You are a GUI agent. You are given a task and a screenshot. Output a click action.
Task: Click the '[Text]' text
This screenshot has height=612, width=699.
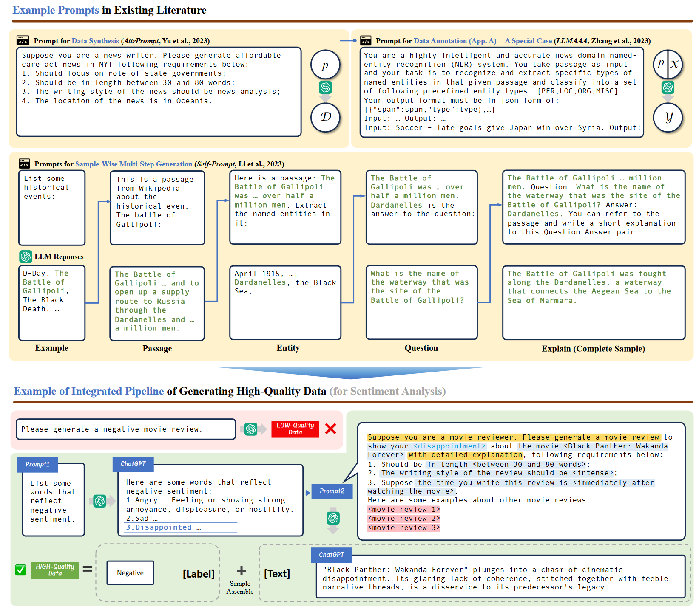point(277,574)
